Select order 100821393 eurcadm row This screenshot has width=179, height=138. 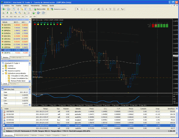(89, 125)
